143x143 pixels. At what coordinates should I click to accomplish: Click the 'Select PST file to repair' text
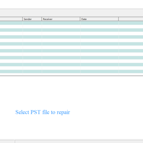click(43, 112)
